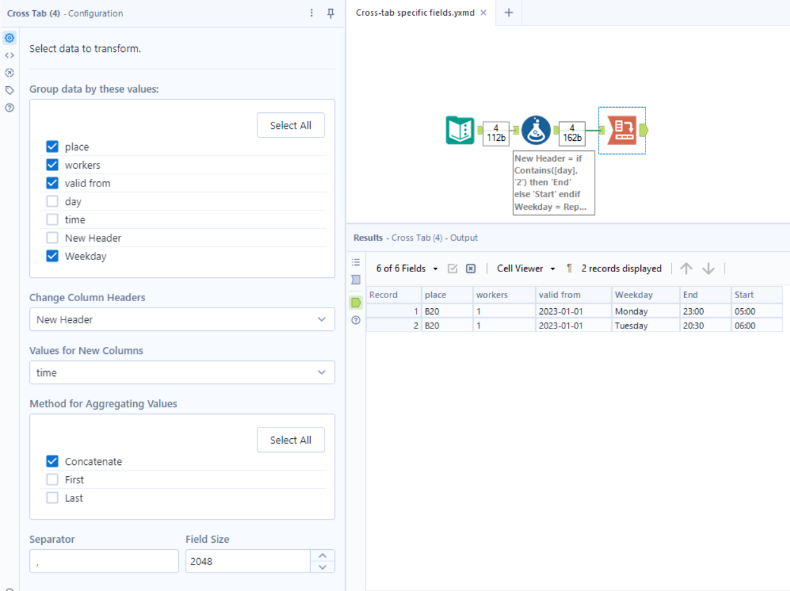Click Select All above the grouping fields
The width and height of the screenshot is (790, 591).
[290, 125]
